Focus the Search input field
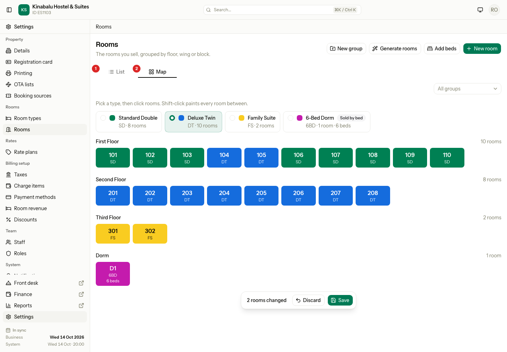The image size is (507, 352). (282, 10)
